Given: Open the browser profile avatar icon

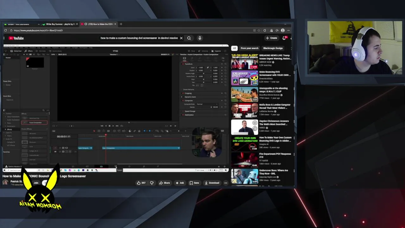Looking at the screenshot, I should click(x=283, y=30).
